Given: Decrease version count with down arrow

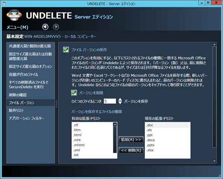Looking at the screenshot, I should pyautogui.click(x=120, y=103).
